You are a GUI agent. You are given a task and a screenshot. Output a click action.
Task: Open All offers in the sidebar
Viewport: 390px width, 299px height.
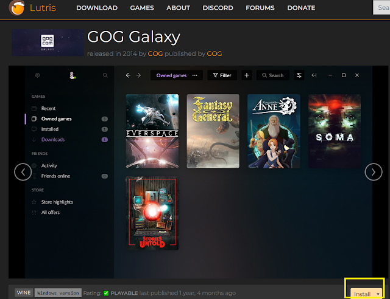50,213
